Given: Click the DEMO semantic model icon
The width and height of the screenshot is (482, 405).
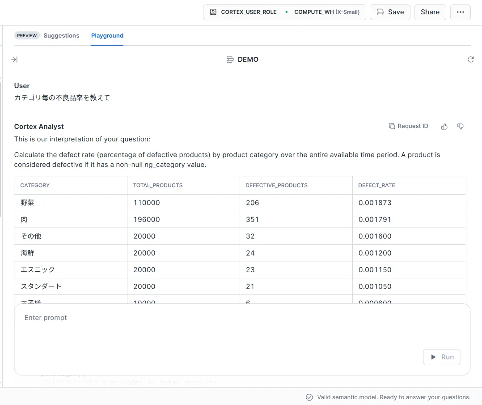Looking at the screenshot, I should [230, 60].
